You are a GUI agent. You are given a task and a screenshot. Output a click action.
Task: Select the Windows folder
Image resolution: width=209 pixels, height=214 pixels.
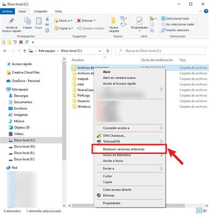click(84, 107)
